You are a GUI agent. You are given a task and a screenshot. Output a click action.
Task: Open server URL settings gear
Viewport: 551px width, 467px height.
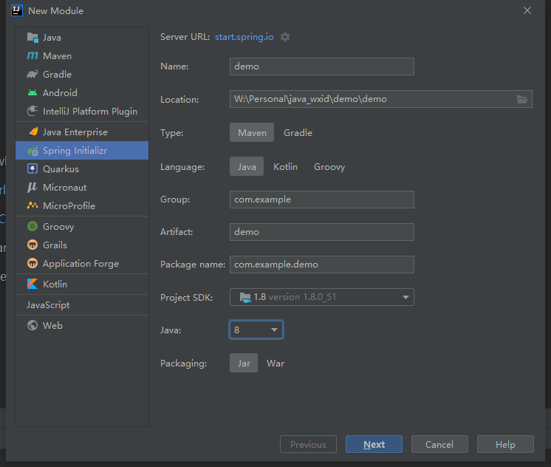285,37
